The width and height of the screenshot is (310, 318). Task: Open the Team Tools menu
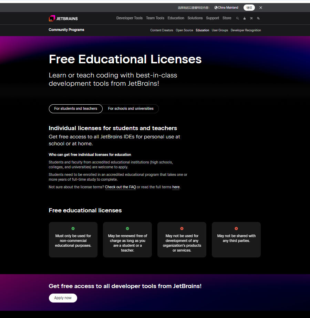pyautogui.click(x=155, y=18)
